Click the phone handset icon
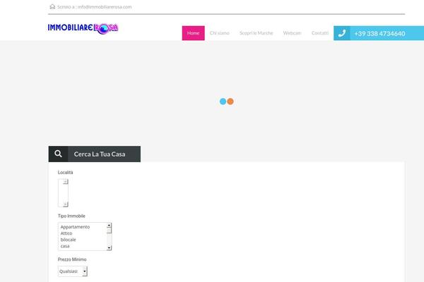424x282 pixels. coord(342,33)
